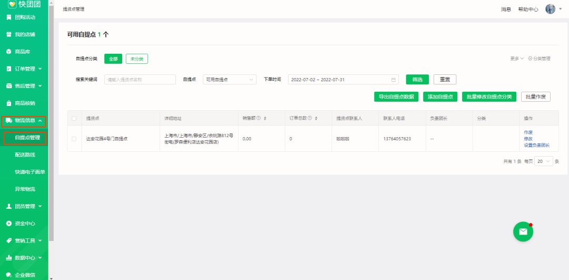Screen dimensions: 569x280
Task: Expand the 订单管理 submenu chevron
Action: (40, 69)
